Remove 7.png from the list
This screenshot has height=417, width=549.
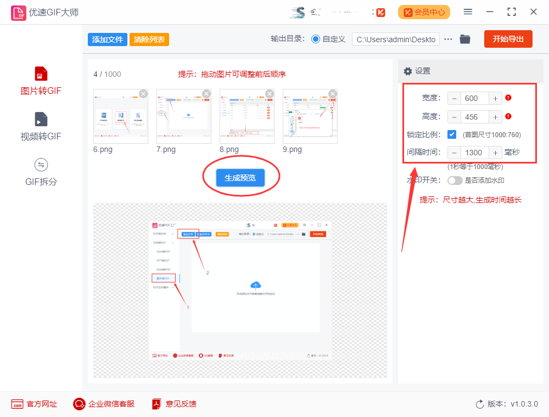click(x=206, y=93)
